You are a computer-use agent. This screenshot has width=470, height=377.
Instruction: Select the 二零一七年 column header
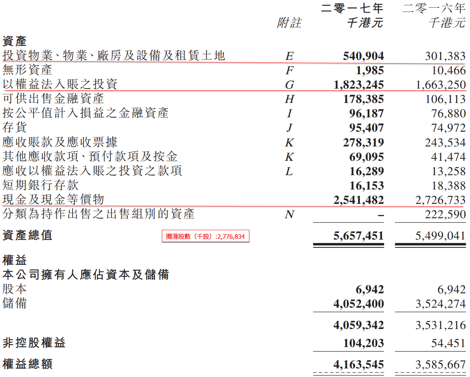pyautogui.click(x=352, y=8)
